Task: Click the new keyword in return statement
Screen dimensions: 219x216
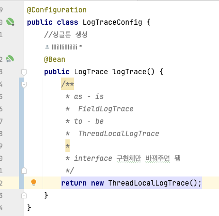Action: (97, 183)
